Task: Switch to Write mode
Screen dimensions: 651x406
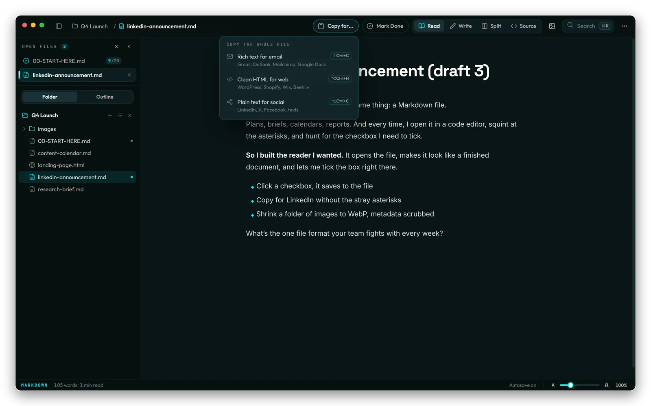Action: 461,26
